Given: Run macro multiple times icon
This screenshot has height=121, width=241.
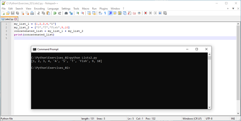Looking at the screenshot, I should (160, 13).
